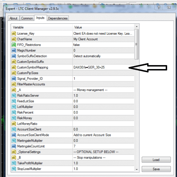Click the RiskRatioServer double type icon
Viewport: 177px width, 177px height.
point(14,96)
